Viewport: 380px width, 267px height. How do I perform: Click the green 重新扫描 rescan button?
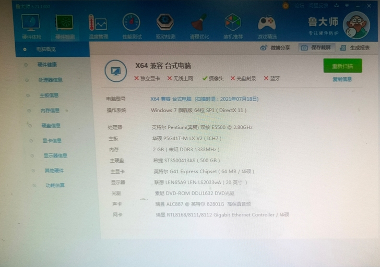(x=342, y=66)
